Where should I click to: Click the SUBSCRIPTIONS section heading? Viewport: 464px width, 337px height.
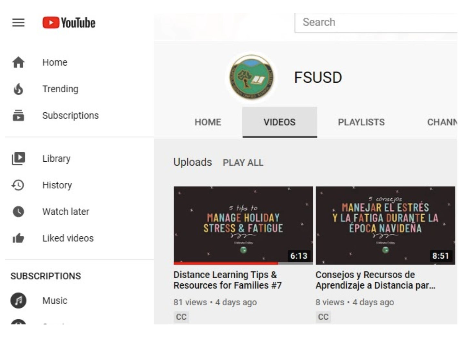tap(46, 276)
